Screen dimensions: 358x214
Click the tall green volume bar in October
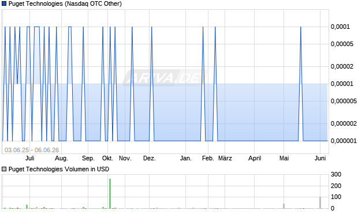click(110, 194)
